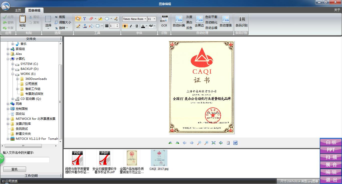Select the Stamp tool
Image resolution: width=342 pixels, height=184 pixels.
coord(85,26)
